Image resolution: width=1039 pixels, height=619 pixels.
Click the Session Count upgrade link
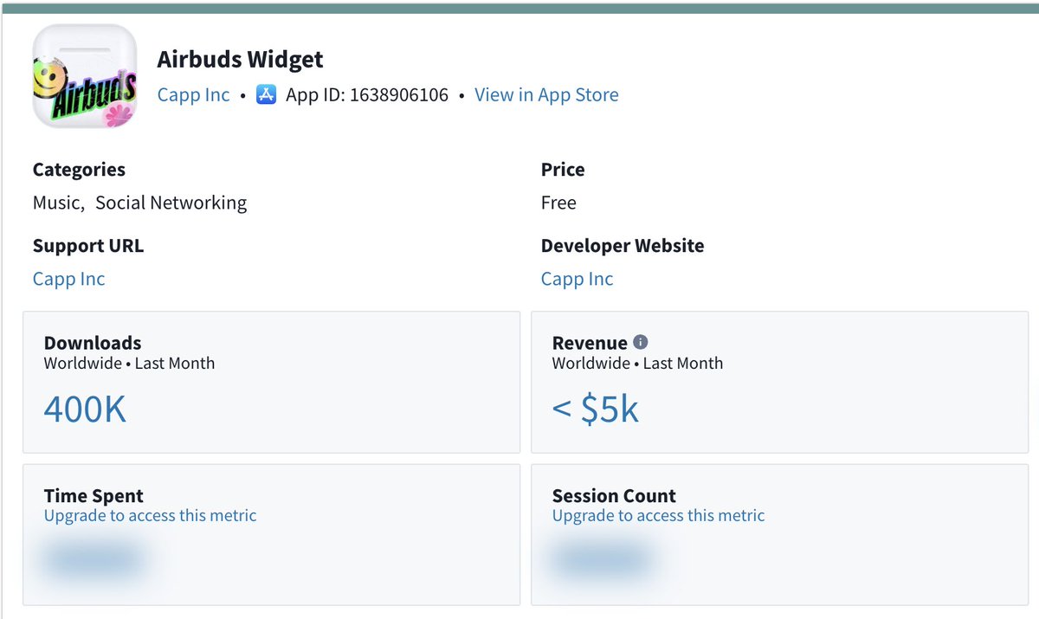coord(658,515)
